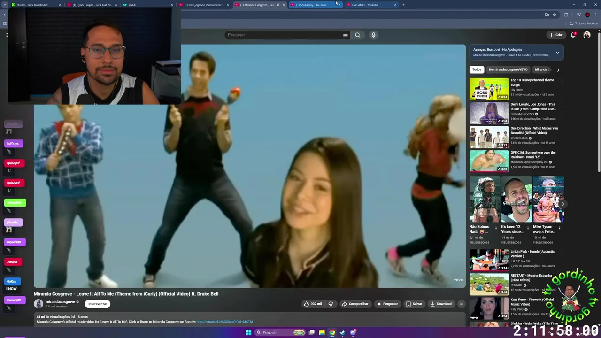The width and height of the screenshot is (601, 338).
Task: Open a new browser tab
Action: [x=403, y=5]
